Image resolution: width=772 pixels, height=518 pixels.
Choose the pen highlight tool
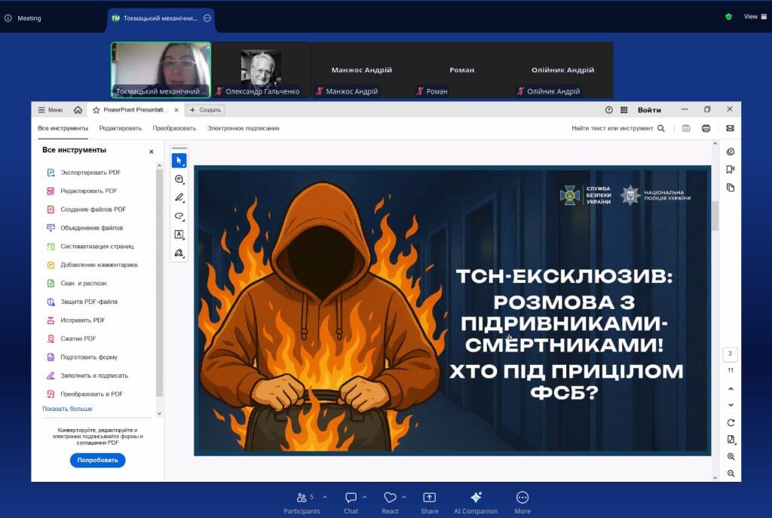pos(179,198)
